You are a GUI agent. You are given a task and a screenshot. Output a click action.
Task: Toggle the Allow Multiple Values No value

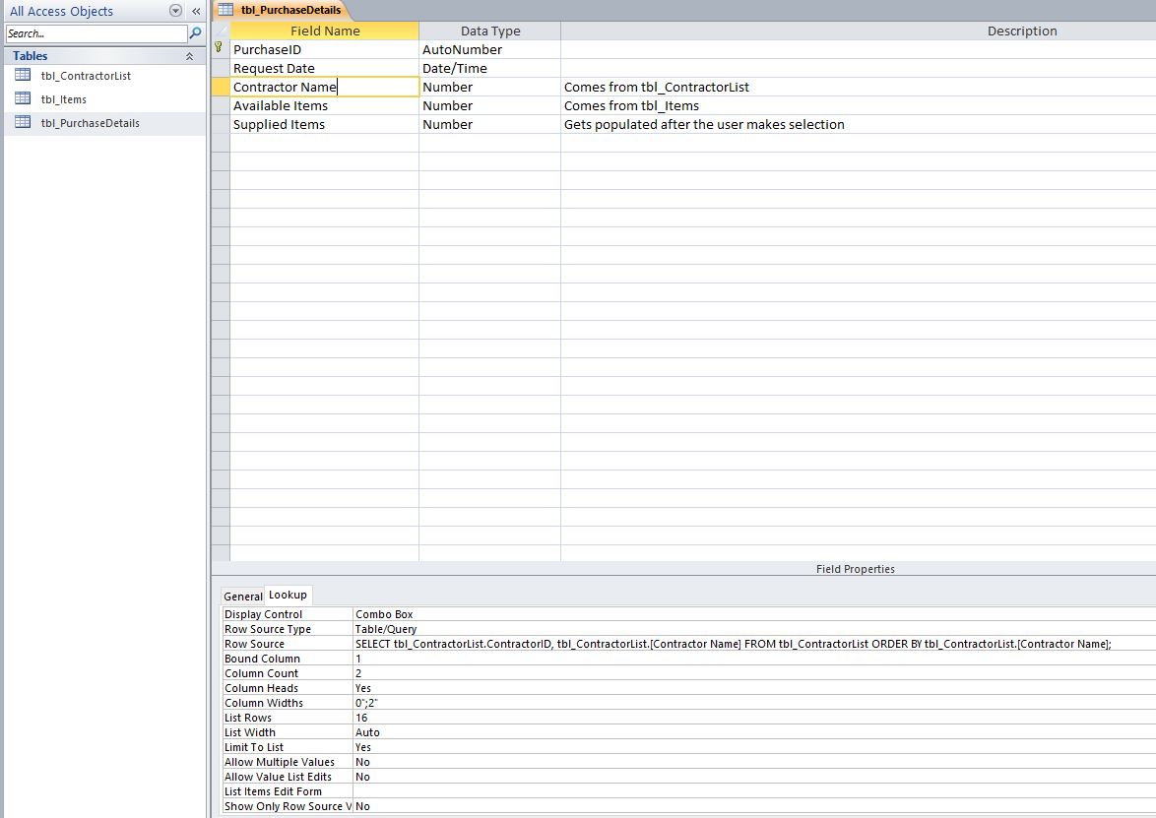(754, 761)
